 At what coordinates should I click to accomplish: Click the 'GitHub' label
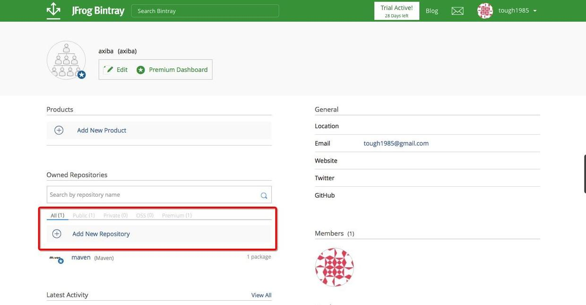point(325,195)
